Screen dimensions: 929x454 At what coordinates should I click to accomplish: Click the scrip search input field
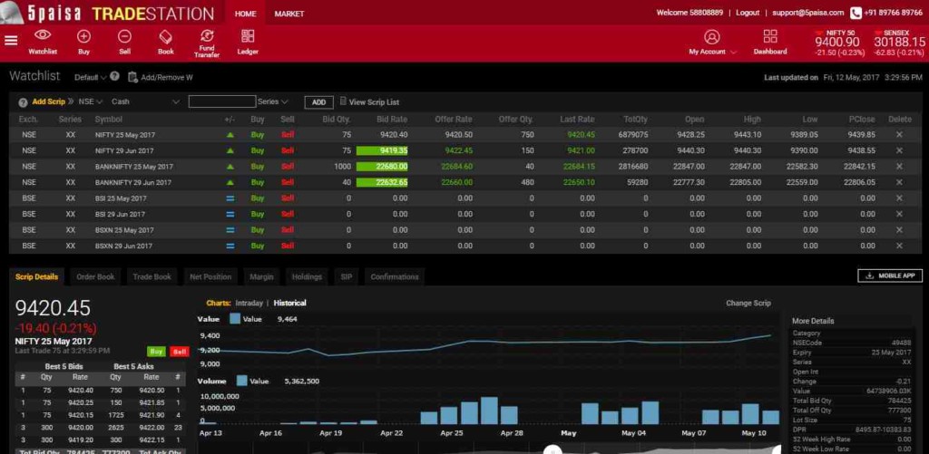point(222,102)
